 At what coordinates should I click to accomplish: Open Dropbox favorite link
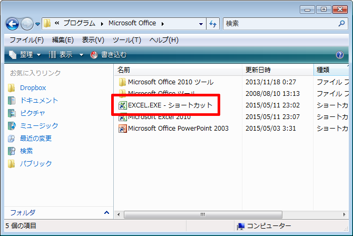(x=33, y=88)
